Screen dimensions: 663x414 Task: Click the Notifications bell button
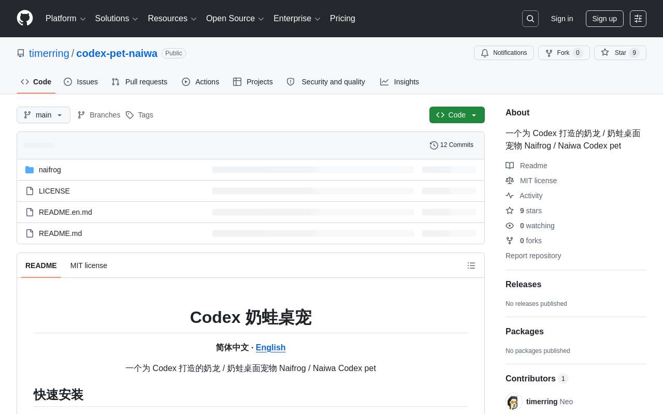pyautogui.click(x=504, y=53)
